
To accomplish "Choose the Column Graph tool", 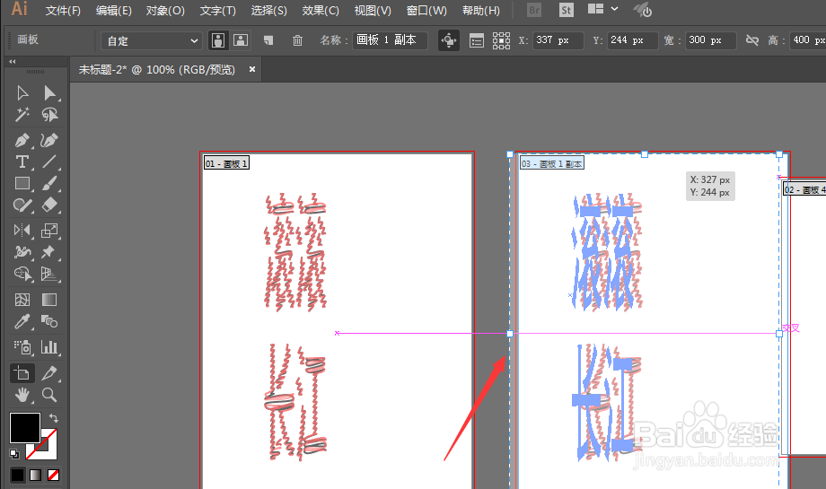I will pyautogui.click(x=49, y=347).
